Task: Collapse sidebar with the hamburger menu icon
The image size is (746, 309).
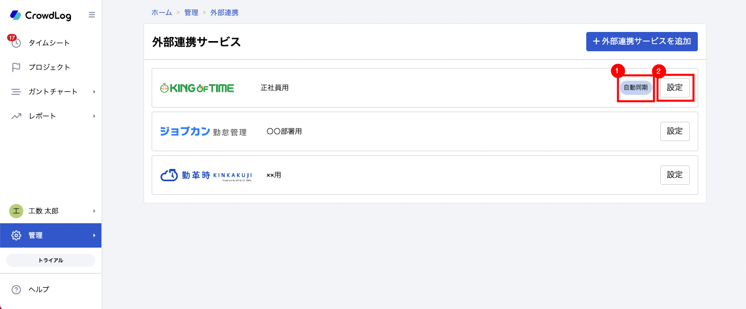Action: [x=92, y=15]
